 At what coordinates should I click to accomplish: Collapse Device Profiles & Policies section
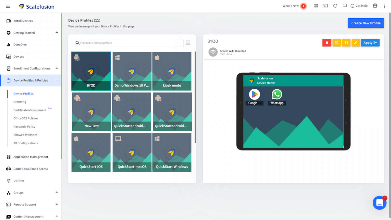tap(57, 80)
